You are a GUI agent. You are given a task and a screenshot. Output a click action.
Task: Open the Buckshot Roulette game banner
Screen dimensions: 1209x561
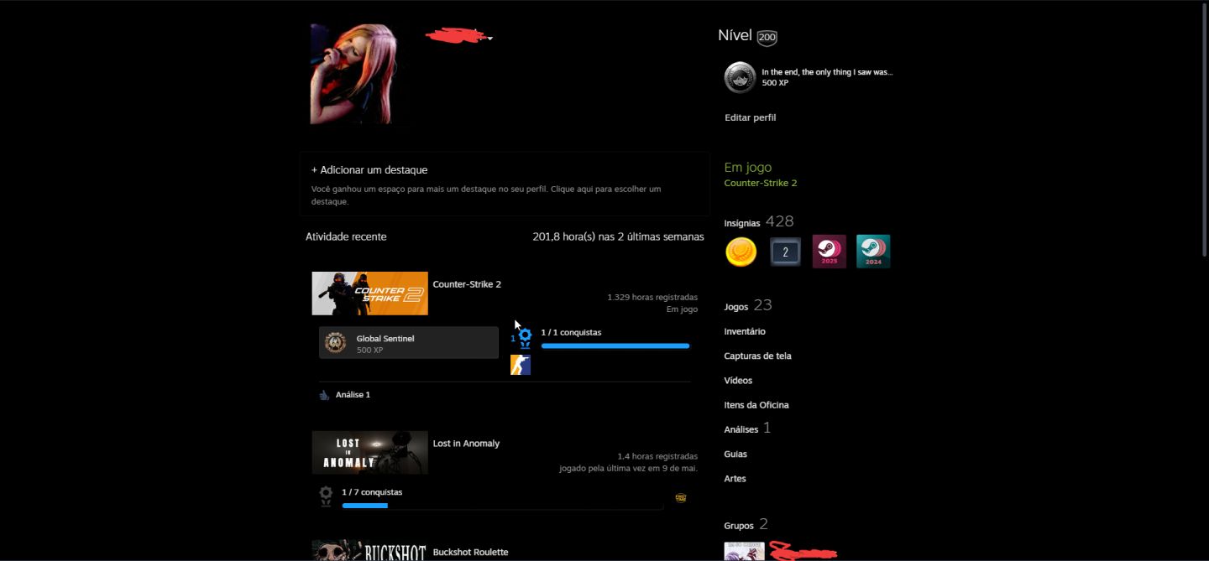pos(370,550)
